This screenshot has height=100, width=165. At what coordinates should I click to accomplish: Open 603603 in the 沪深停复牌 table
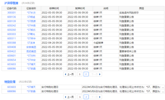click(x=11, y=64)
